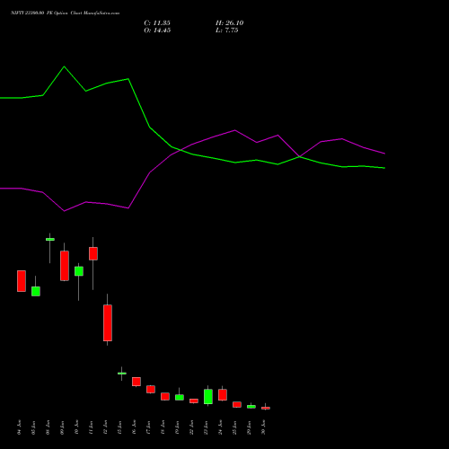Click the high value H: 26.10
This screenshot has width=449, height=449.
click(230, 23)
